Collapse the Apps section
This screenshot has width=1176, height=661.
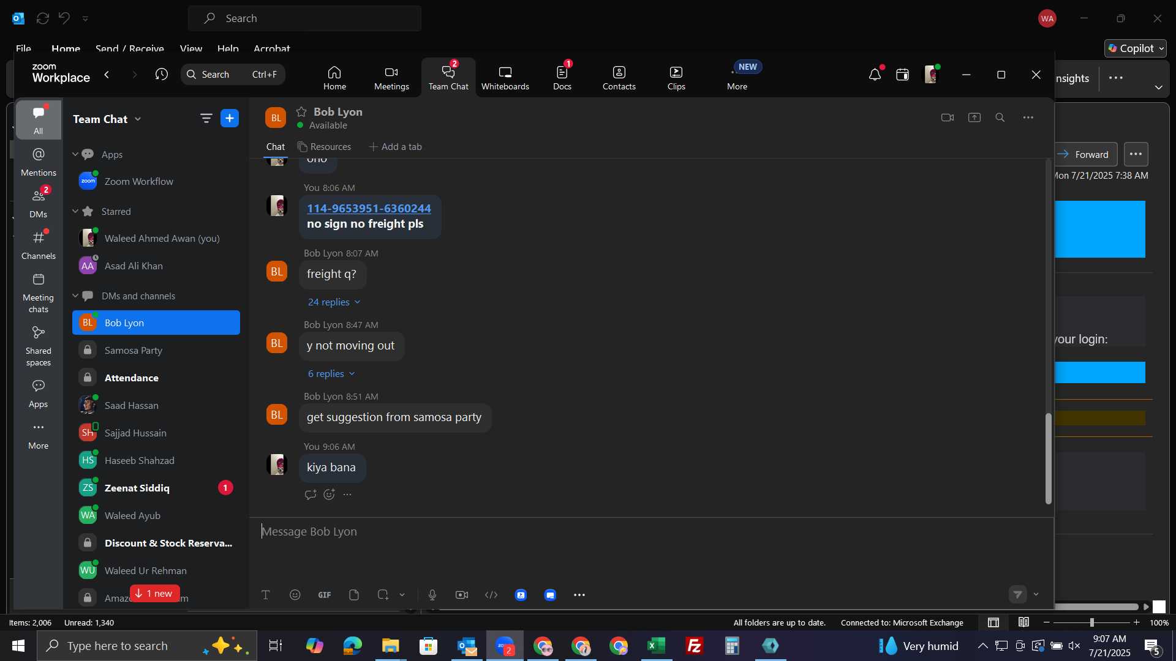pos(75,154)
